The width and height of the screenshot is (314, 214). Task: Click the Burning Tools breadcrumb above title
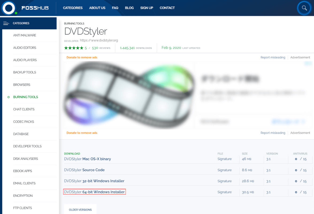pyautogui.click(x=74, y=24)
